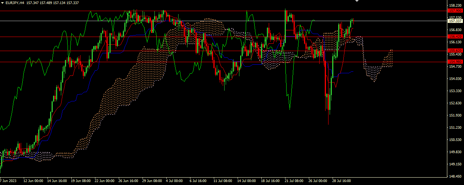The width and height of the screenshot is (464, 185).
Task: Click the 151.230 price scale value
Action: (455, 128)
